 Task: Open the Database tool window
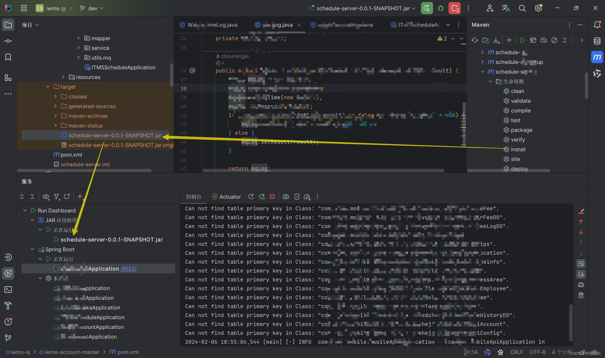597,41
